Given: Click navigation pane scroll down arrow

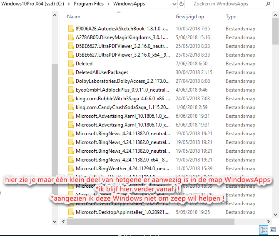Looking at the screenshot, I should point(55,221).
